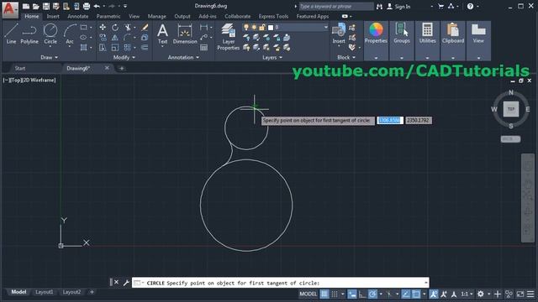Select the Dimension tool
The height and width of the screenshot is (302, 538).
pos(185,34)
